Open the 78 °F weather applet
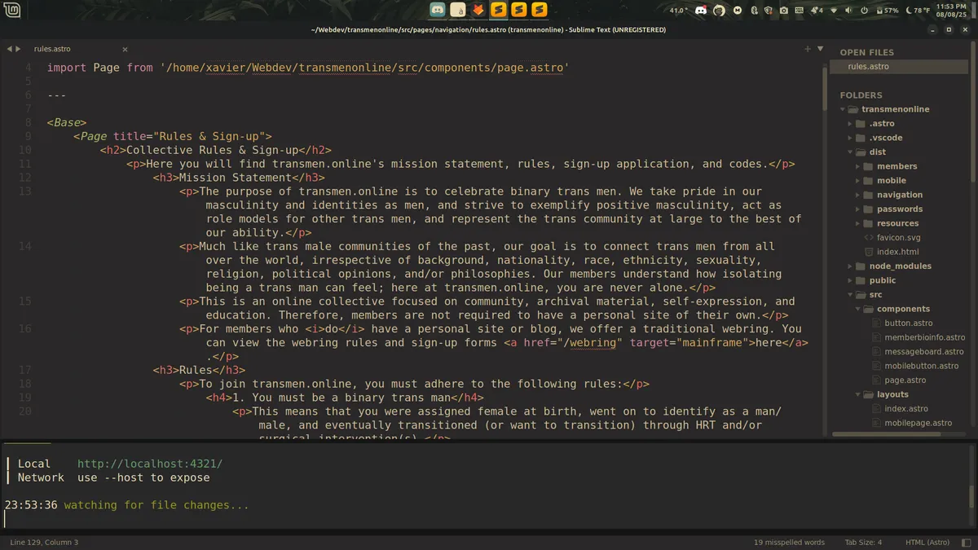 pyautogui.click(x=918, y=11)
